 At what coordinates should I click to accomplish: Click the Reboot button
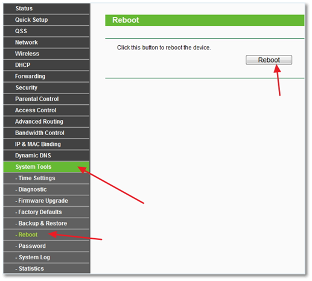pos(269,60)
